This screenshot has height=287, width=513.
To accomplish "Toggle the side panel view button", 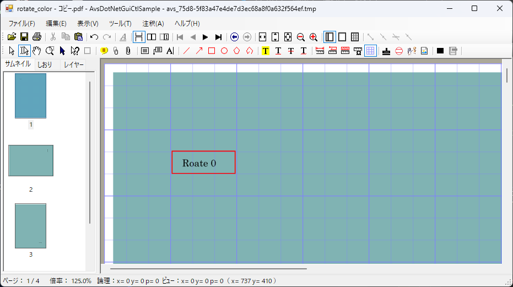I will click(330, 37).
